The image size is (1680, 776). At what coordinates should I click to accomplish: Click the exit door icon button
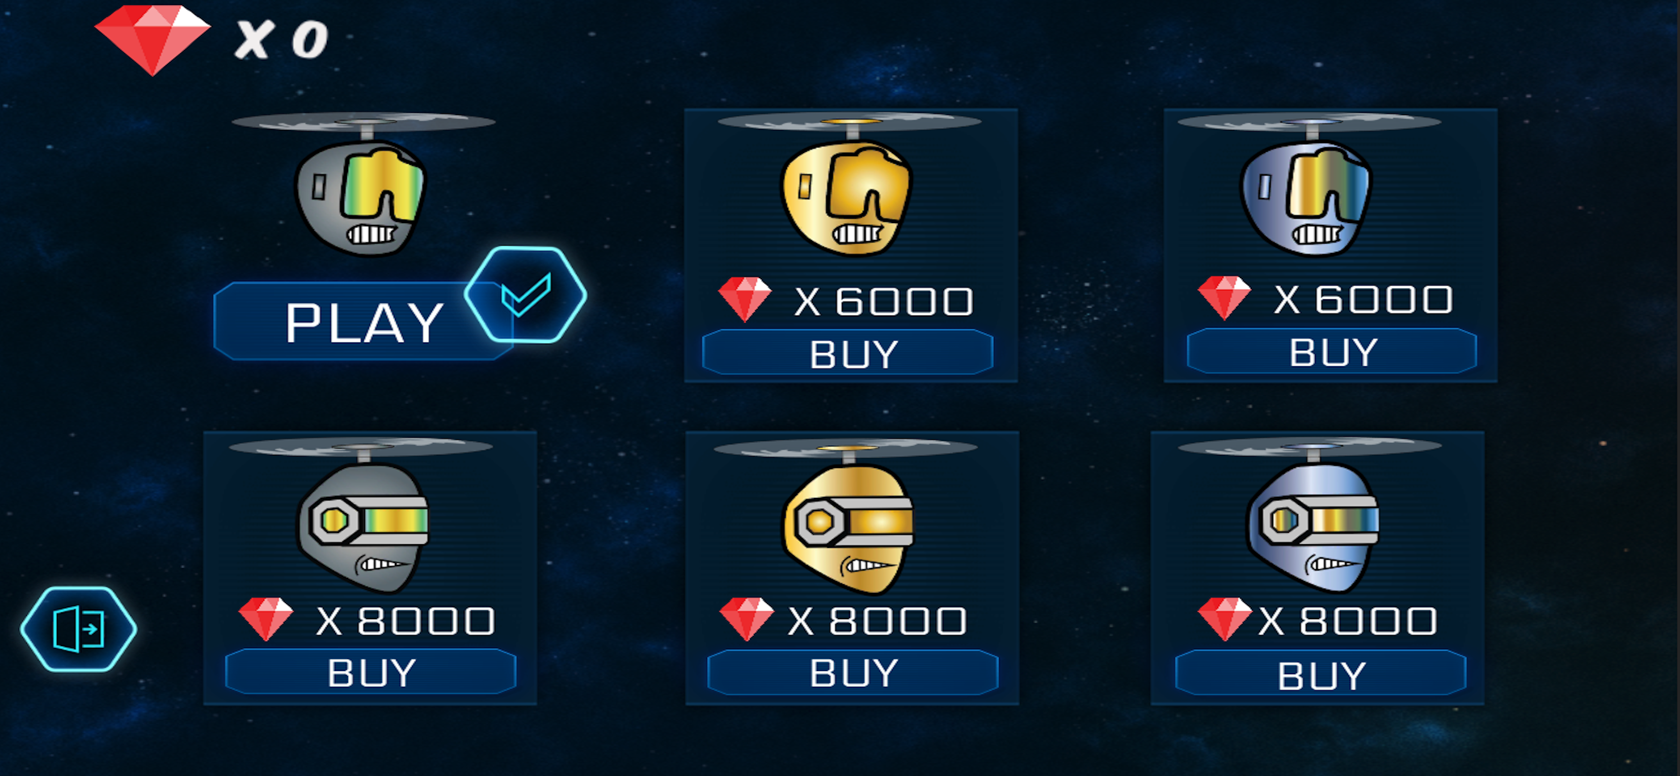78,629
